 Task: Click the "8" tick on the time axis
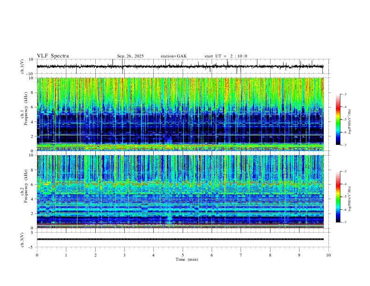tap(270, 255)
